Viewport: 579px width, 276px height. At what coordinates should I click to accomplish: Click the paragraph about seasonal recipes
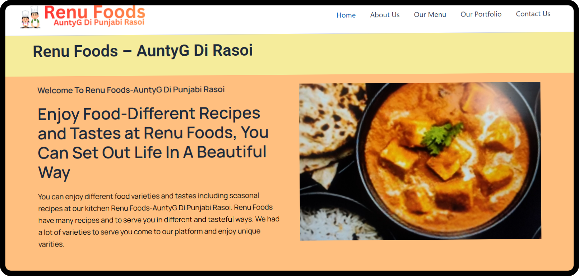point(158,220)
